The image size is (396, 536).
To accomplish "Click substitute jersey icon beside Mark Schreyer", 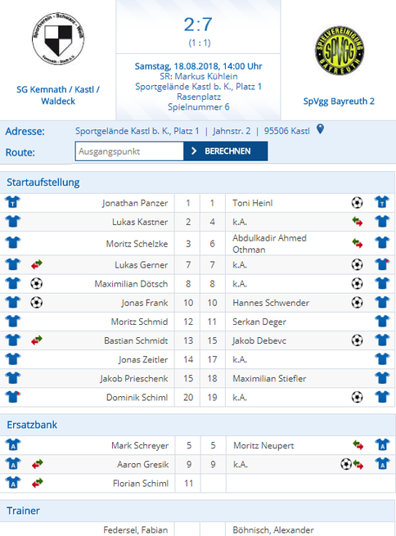I will (13, 444).
